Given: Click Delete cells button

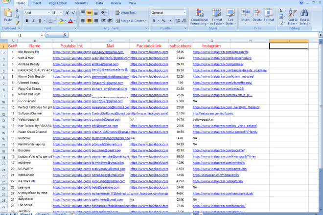Looking at the screenshot, I should pyautogui.click(x=257, y=17).
